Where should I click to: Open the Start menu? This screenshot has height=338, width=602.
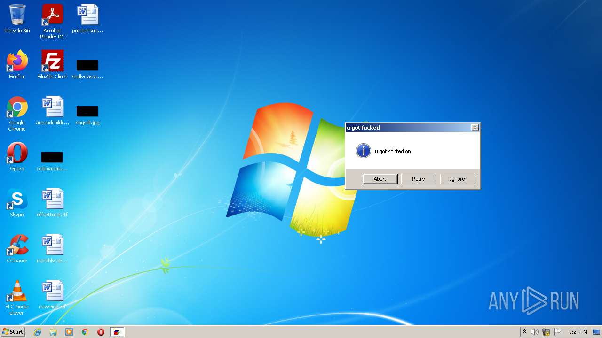pyautogui.click(x=13, y=332)
